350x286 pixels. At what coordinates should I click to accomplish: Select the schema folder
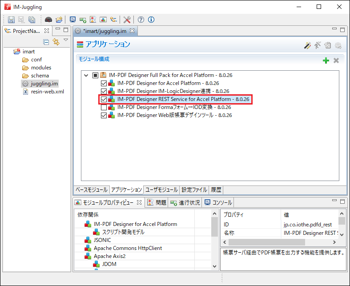pos(40,76)
